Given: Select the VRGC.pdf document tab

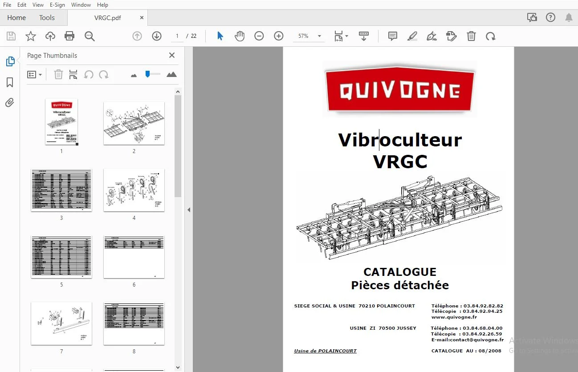Looking at the screenshot, I should tap(108, 18).
